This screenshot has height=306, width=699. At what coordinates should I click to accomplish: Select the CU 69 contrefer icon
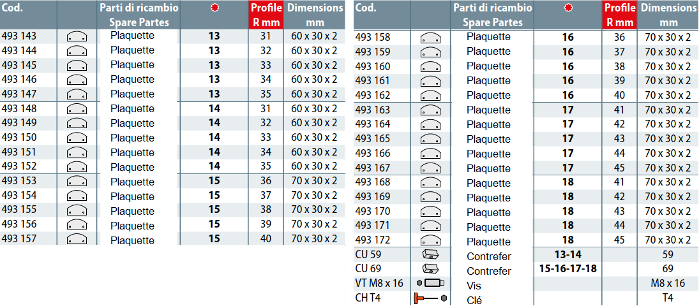[431, 269]
